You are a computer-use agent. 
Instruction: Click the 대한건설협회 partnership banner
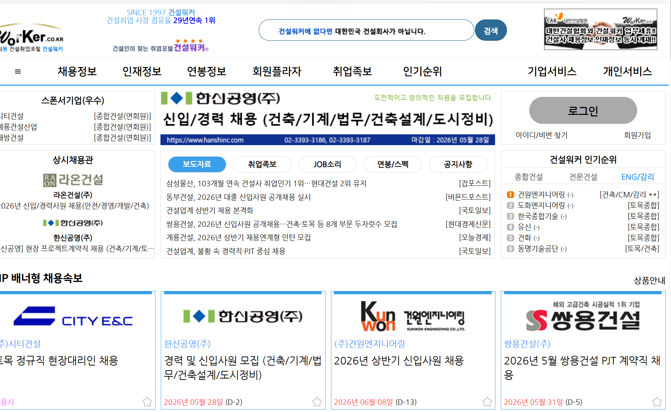pos(600,29)
